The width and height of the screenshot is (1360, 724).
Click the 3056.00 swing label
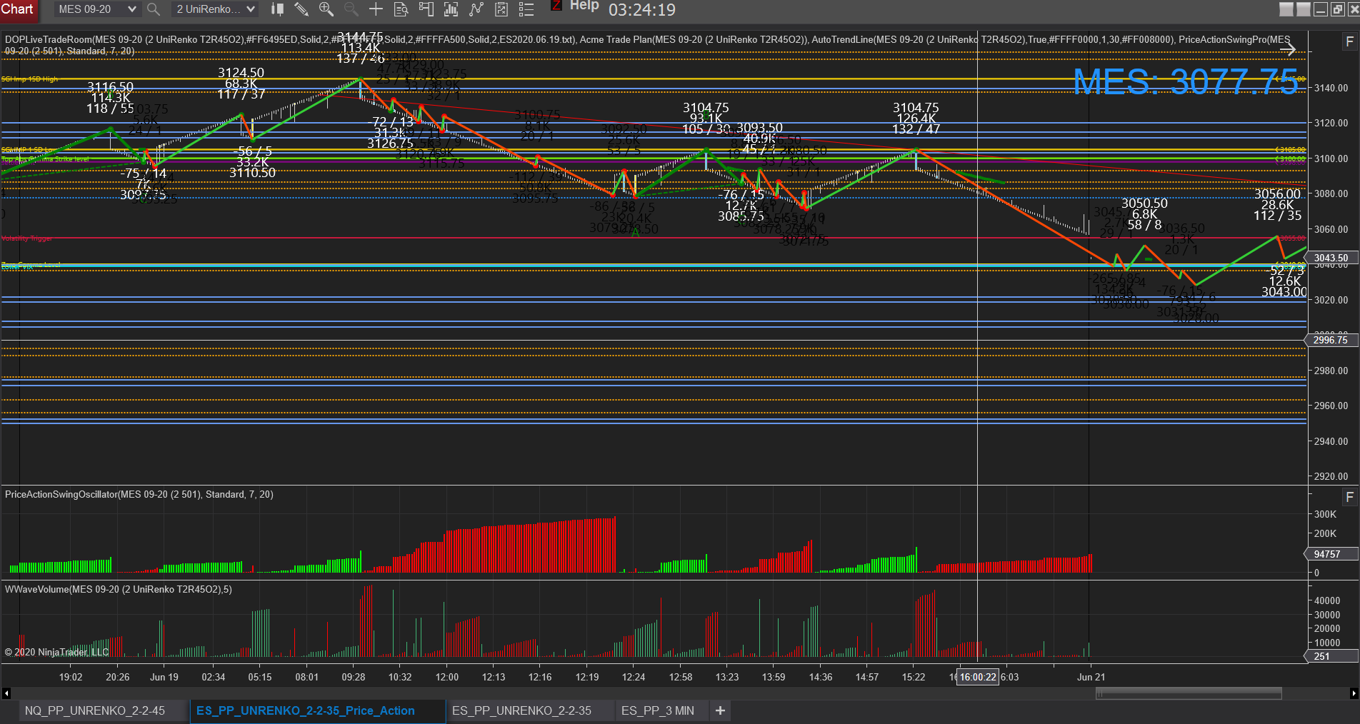(1278, 194)
